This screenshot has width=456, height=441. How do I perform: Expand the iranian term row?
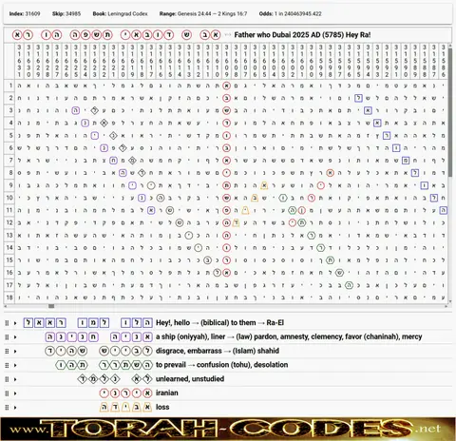click(15, 393)
